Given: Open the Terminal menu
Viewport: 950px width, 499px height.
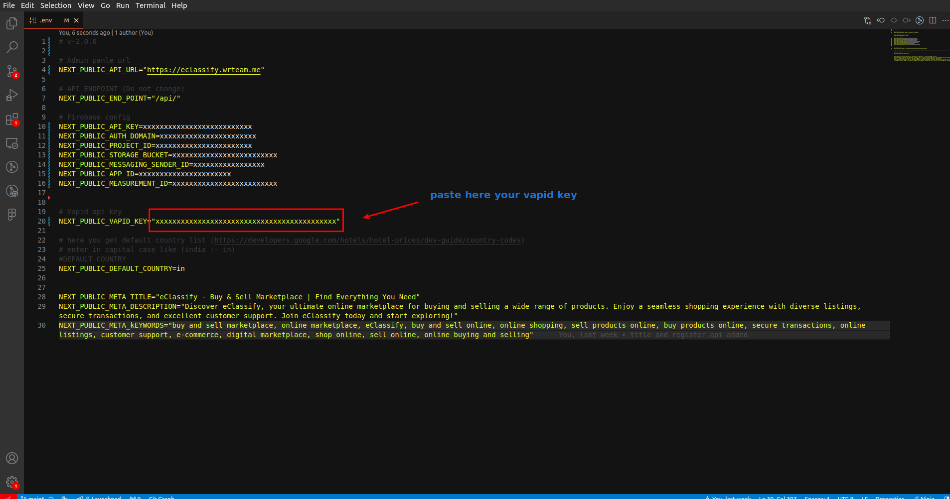Looking at the screenshot, I should [x=150, y=5].
